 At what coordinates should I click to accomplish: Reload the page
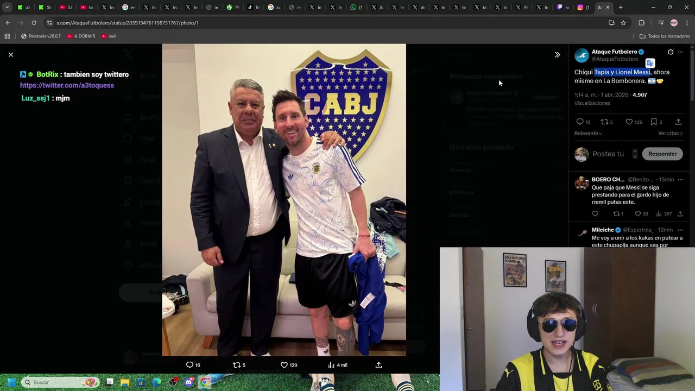tap(34, 23)
